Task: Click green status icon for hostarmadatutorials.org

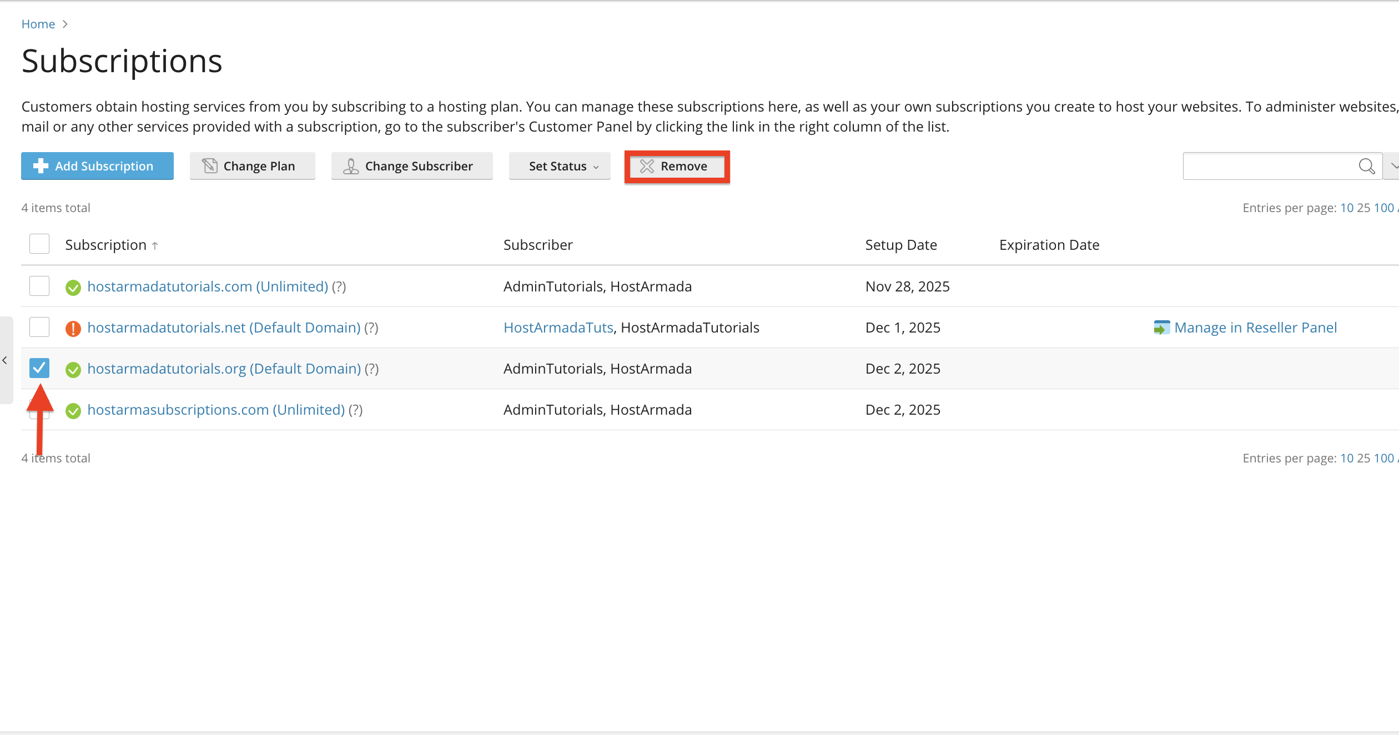Action: point(73,370)
